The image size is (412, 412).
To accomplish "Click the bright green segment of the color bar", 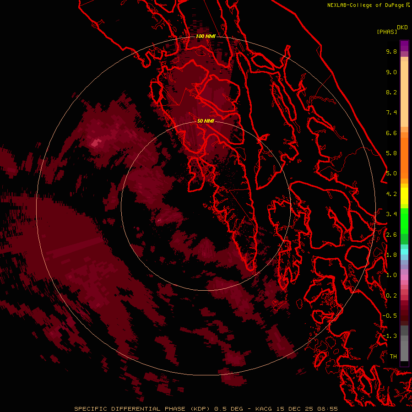I will pyautogui.click(x=404, y=221).
